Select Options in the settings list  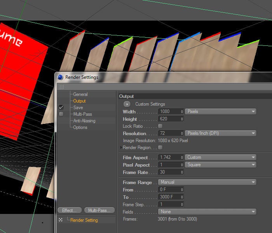tap(80, 127)
